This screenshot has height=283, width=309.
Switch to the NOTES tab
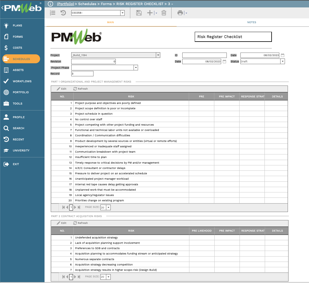[252, 22]
